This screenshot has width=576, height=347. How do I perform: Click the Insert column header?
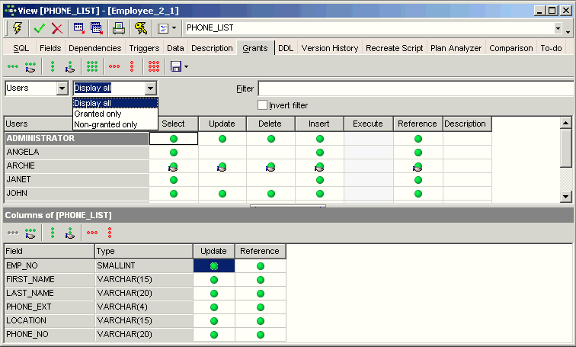319,124
